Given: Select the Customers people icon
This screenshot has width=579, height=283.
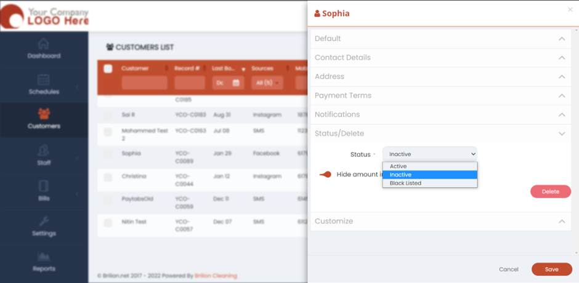Looking at the screenshot, I should click(x=44, y=114).
